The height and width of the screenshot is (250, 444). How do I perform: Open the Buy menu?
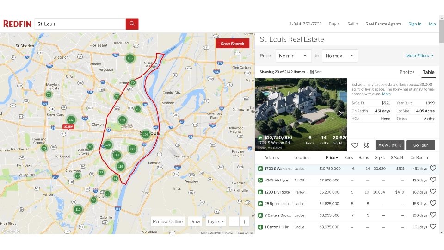334,24
